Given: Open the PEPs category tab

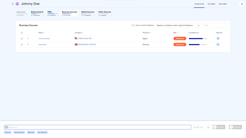Looking at the screenshot, I should coord(53,14).
